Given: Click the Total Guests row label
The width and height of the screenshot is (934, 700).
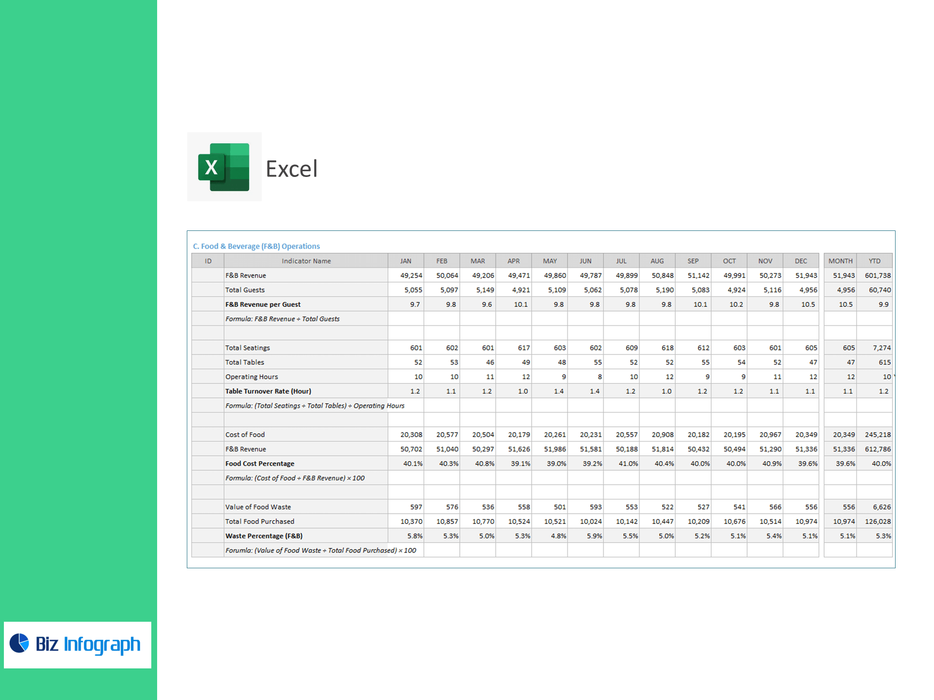Looking at the screenshot, I should point(245,290).
